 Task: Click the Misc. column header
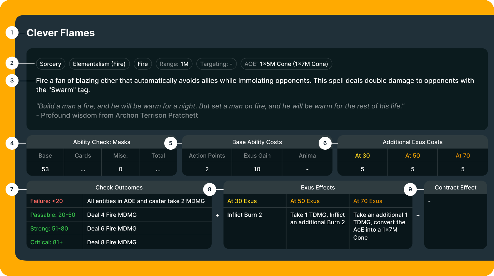click(x=120, y=156)
